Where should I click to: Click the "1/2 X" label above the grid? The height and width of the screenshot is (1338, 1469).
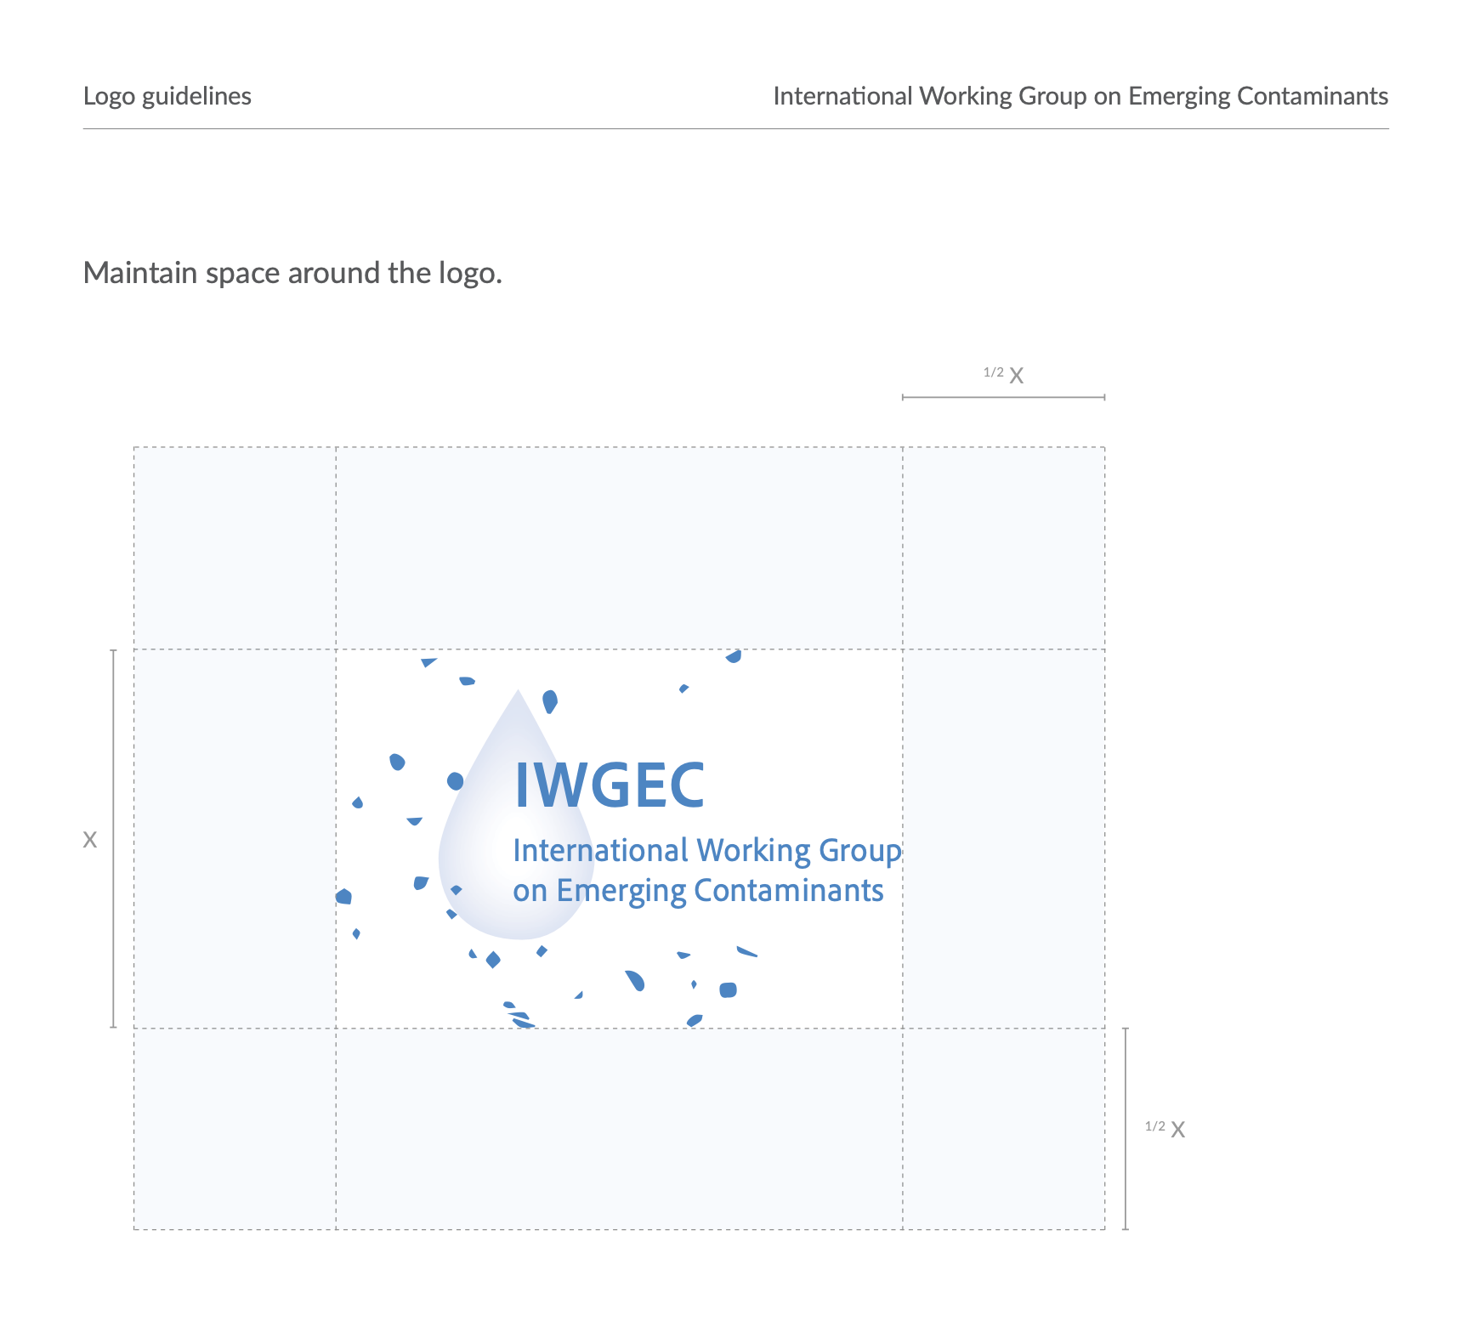click(x=1004, y=374)
